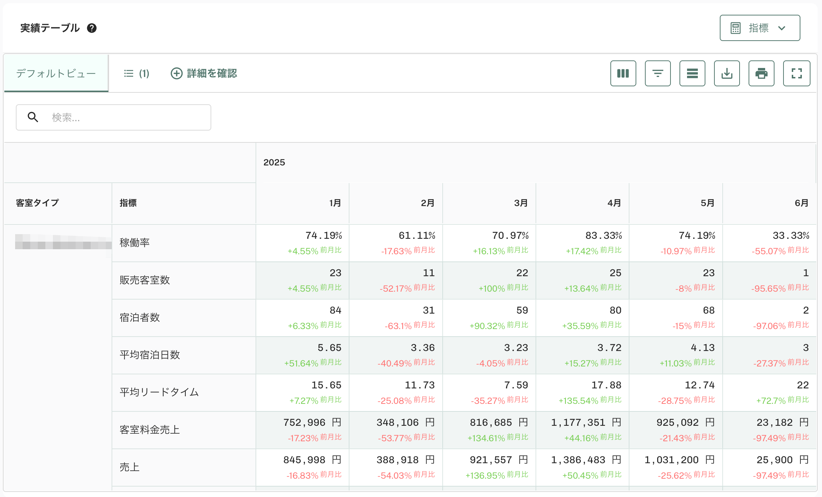The width and height of the screenshot is (822, 497).
Task: Download the table data
Action: point(727,73)
